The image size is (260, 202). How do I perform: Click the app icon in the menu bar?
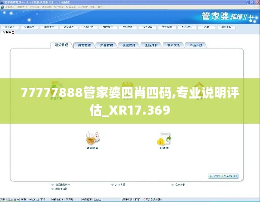click(x=3, y=7)
